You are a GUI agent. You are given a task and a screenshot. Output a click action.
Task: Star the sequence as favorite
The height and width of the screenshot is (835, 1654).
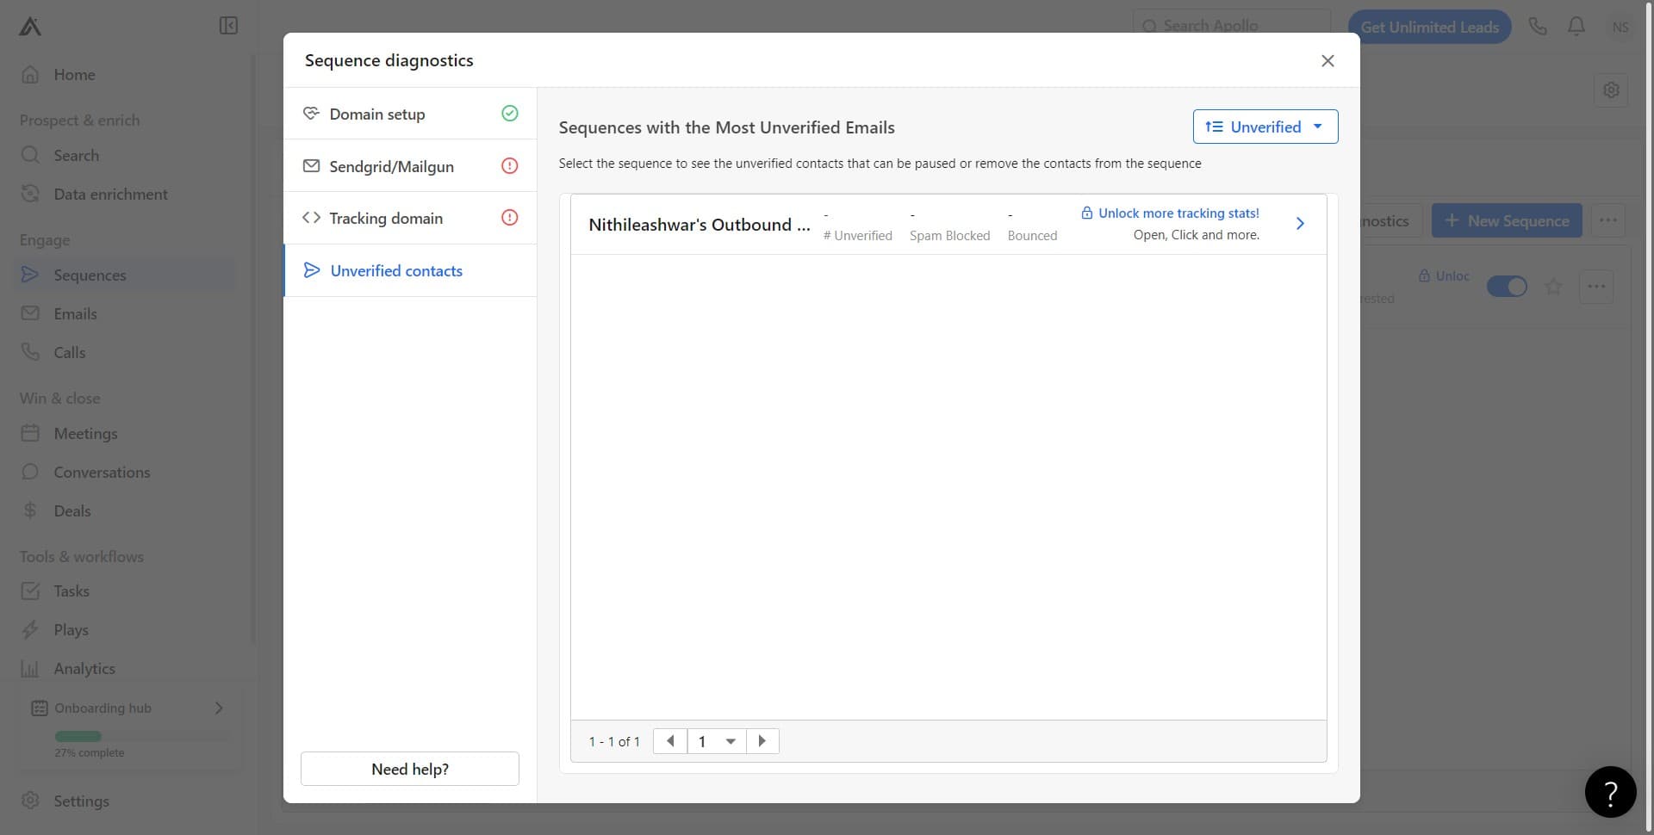click(1554, 287)
